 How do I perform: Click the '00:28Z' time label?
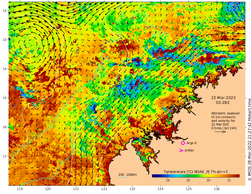[x=223, y=103]
